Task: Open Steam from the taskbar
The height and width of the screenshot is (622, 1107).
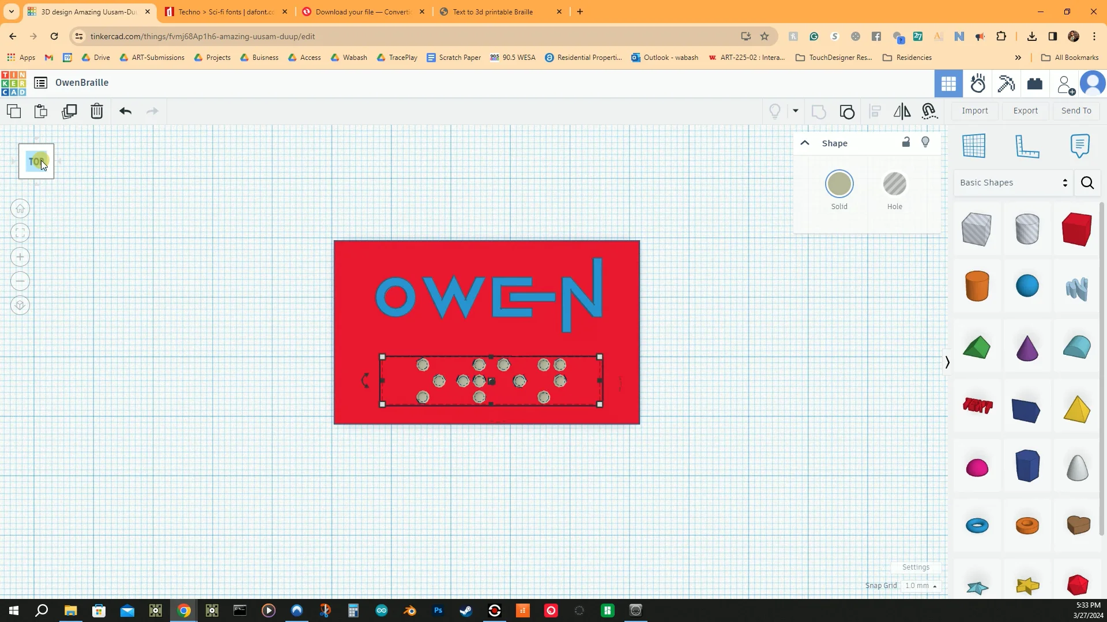Action: click(466, 610)
